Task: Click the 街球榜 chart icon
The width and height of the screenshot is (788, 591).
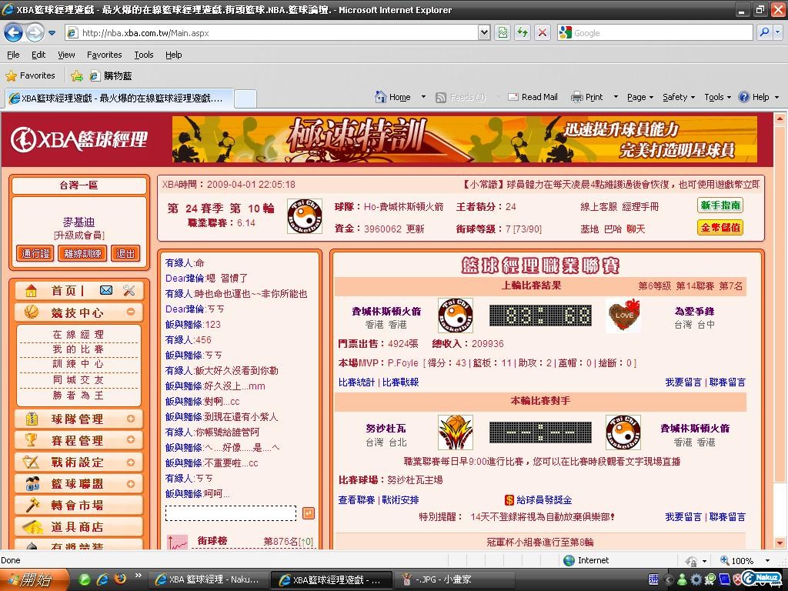Action: pos(177,543)
